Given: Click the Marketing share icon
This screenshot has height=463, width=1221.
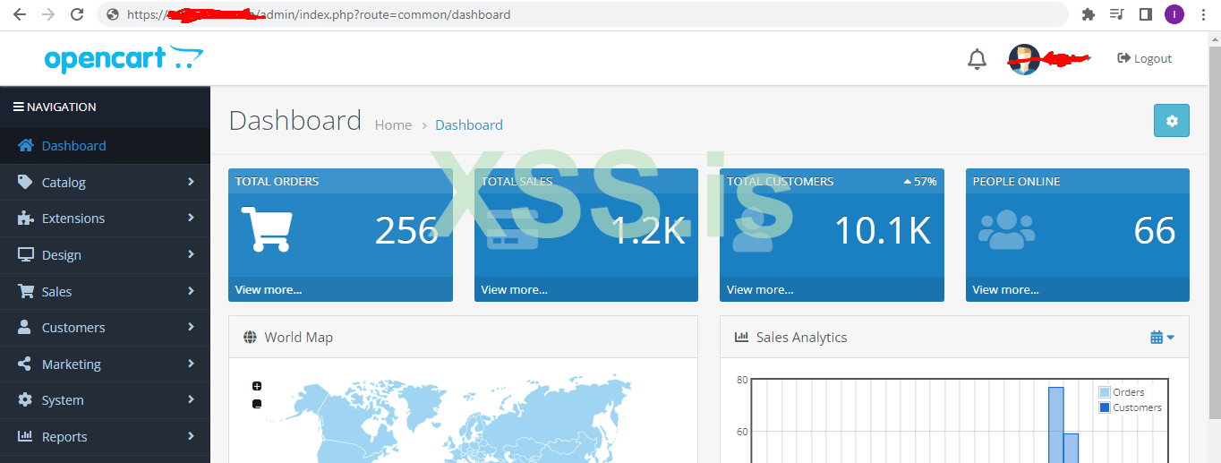Looking at the screenshot, I should click(x=25, y=364).
